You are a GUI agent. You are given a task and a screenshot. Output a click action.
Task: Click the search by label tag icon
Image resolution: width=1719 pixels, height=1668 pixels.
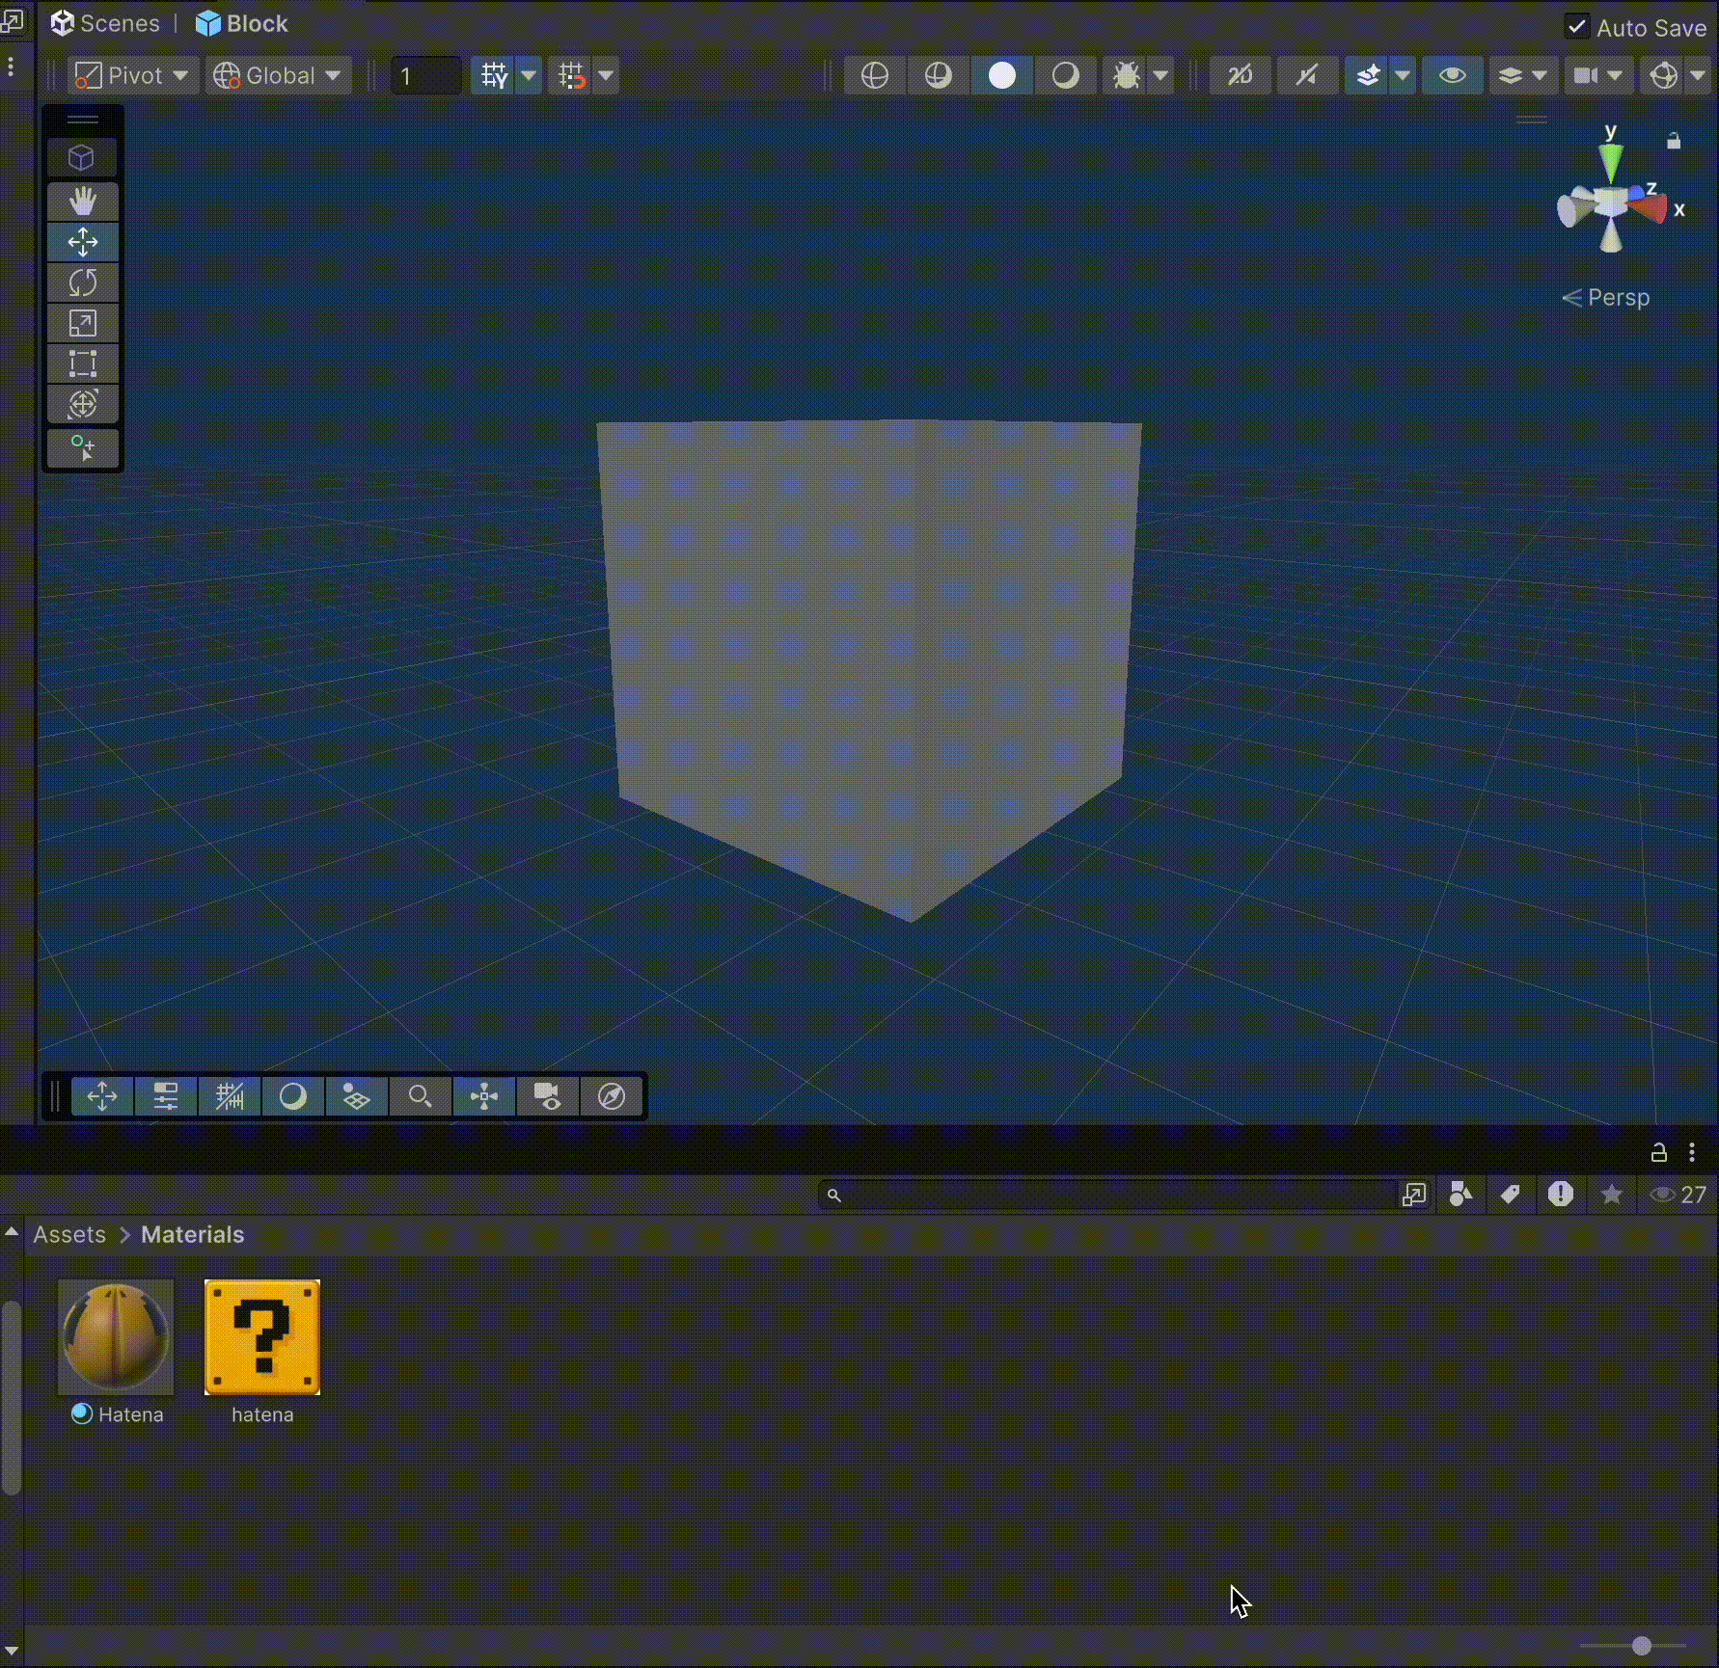tap(1510, 1195)
